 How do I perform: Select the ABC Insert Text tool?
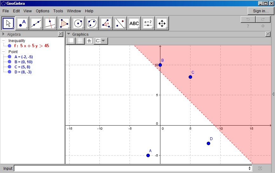tap(134, 23)
